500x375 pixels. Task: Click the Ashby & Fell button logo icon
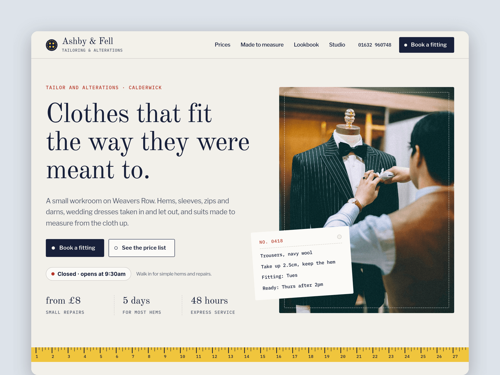click(52, 45)
